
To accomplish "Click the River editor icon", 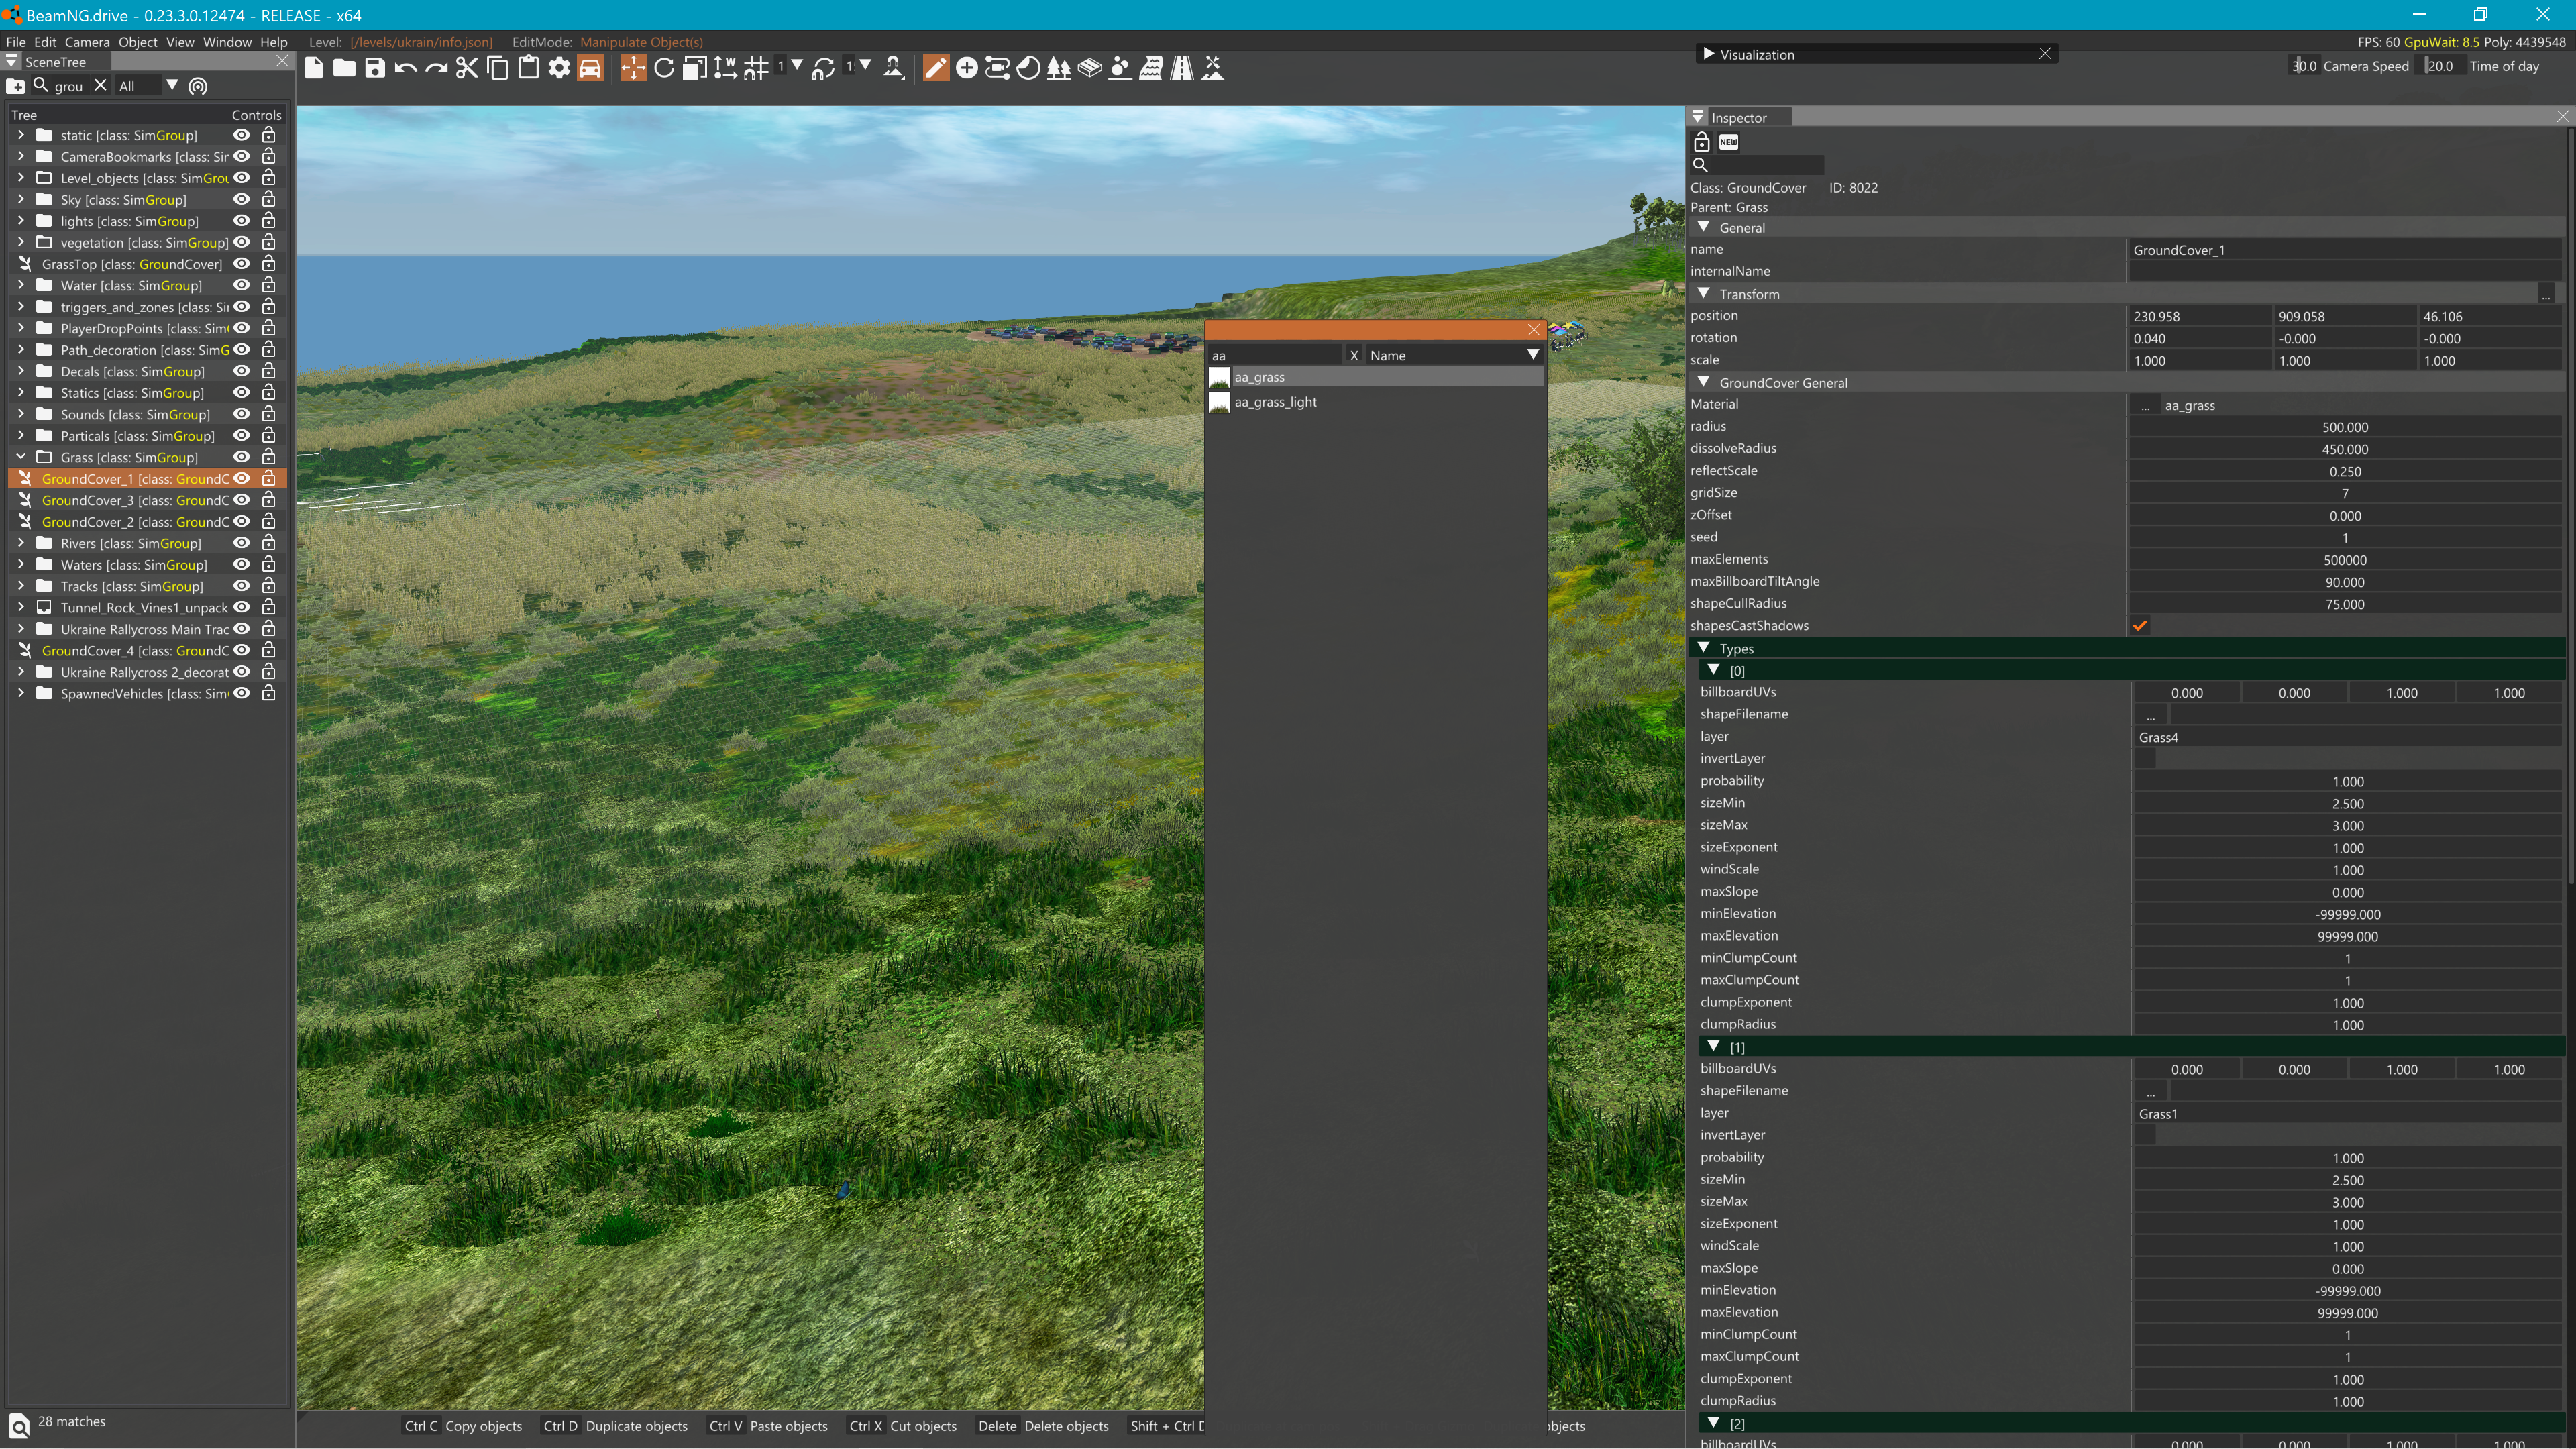I will tap(1151, 68).
